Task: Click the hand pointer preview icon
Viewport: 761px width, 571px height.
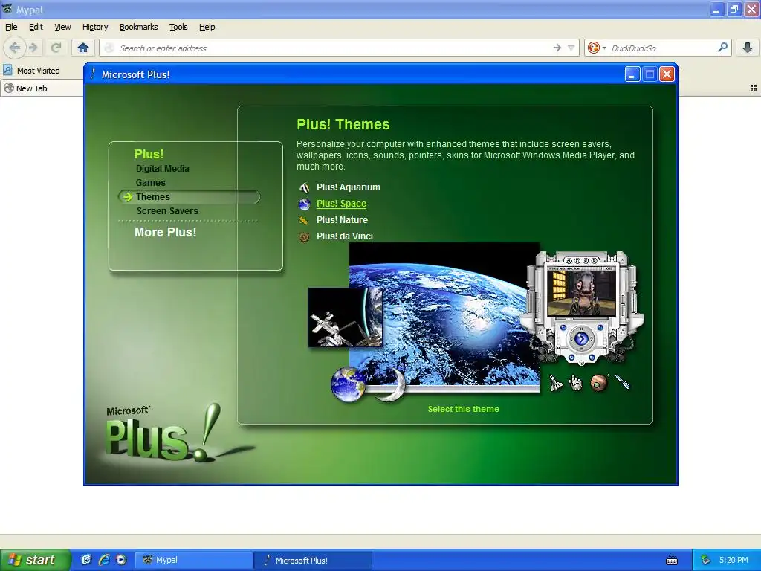Action: pyautogui.click(x=576, y=383)
